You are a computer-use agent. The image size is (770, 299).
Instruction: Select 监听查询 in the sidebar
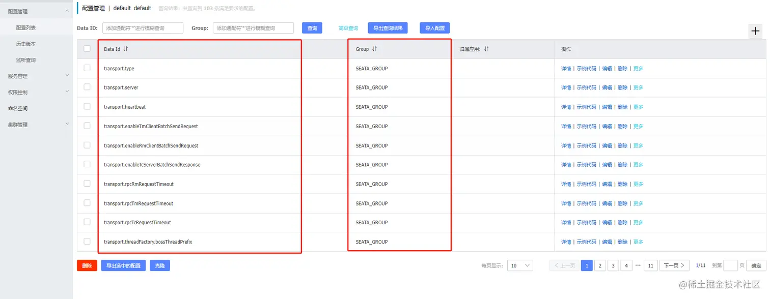[x=25, y=59]
